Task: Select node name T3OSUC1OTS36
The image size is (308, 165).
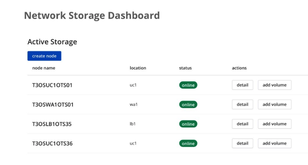Action: tap(52, 143)
